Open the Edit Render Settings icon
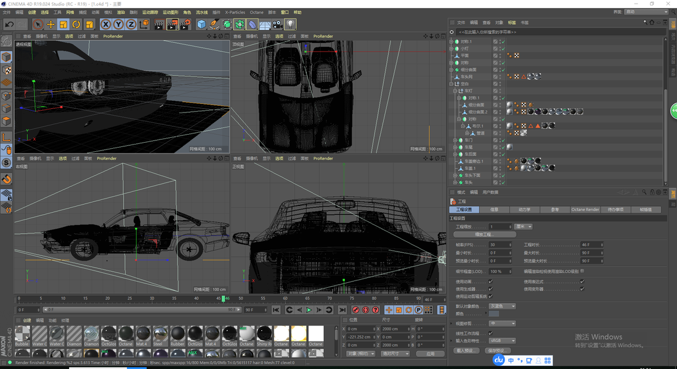 click(186, 25)
